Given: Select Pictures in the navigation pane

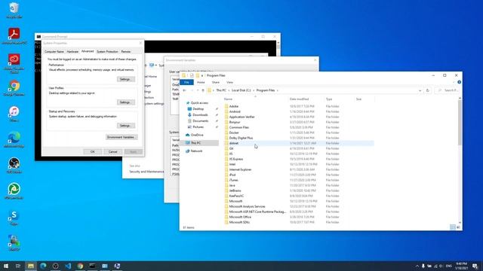Looking at the screenshot, I should 198,127.
